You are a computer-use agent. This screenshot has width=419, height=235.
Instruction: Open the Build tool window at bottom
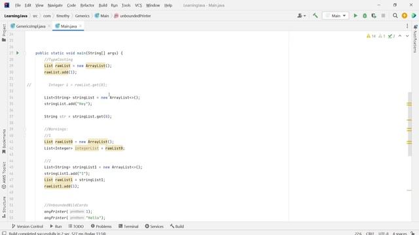point(177,227)
